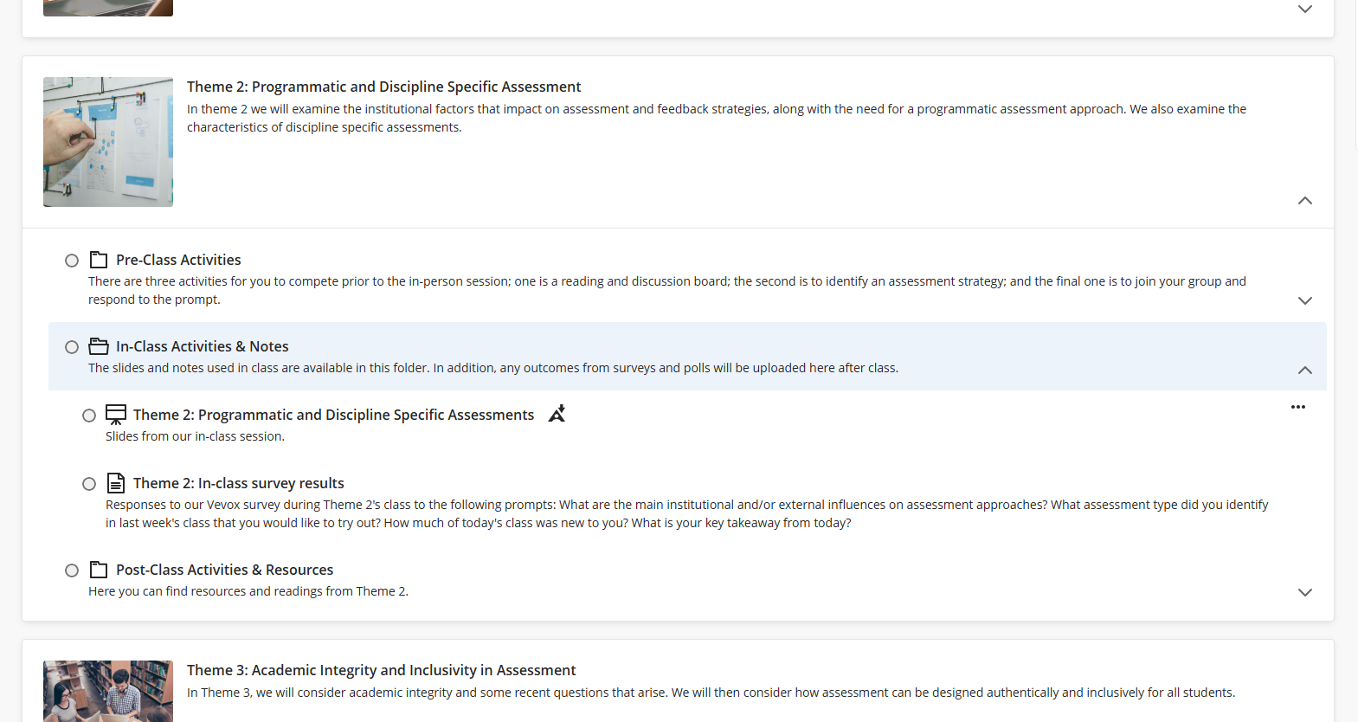Expand Post-Class Activities & Resources chevron
This screenshot has width=1358, height=722.
[1305, 592]
